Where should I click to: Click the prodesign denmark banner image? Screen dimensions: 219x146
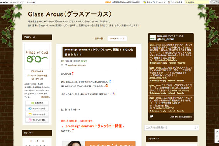tap(99, 143)
